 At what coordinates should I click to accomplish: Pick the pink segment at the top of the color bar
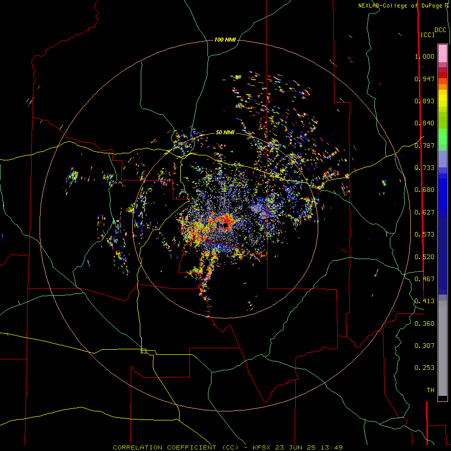[x=442, y=54]
